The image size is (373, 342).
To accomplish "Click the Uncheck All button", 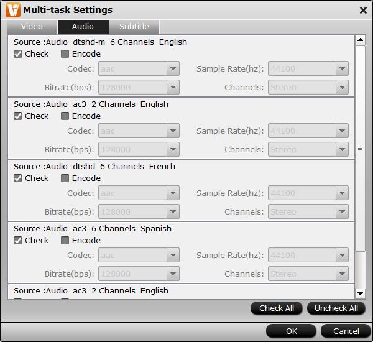I will (336, 308).
